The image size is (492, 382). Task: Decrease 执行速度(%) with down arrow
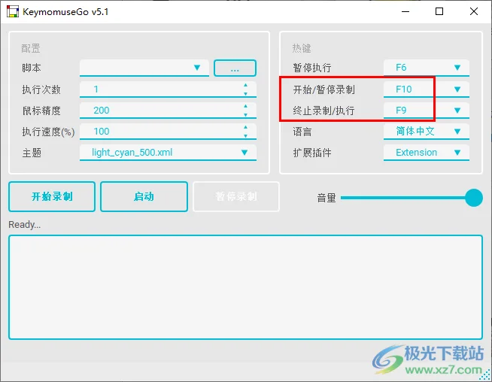(x=246, y=136)
